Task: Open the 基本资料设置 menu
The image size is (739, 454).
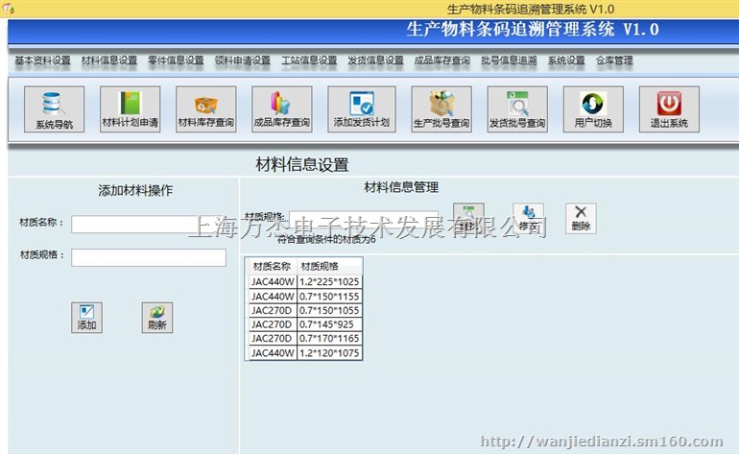Action: pos(42,60)
